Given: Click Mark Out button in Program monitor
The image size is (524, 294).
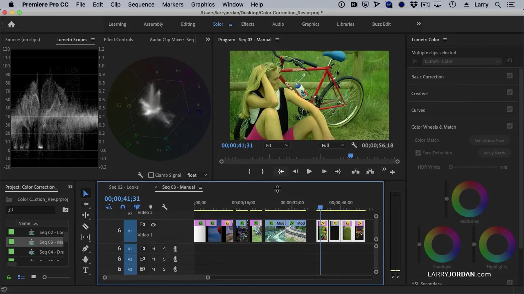Looking at the screenshot, I should (262, 171).
